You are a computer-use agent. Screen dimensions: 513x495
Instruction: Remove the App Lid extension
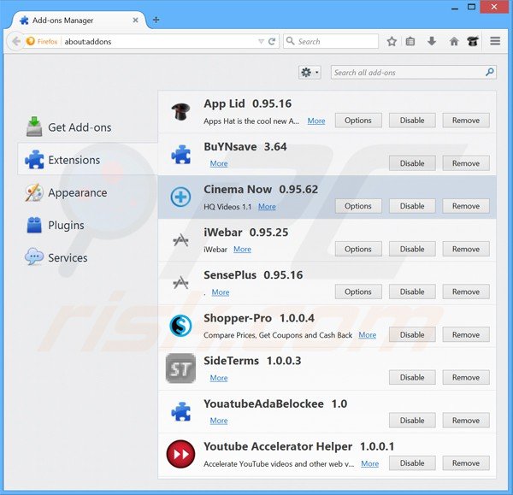click(466, 121)
